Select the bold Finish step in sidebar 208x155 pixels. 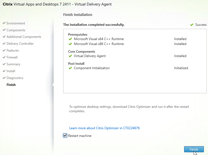coord(11,85)
